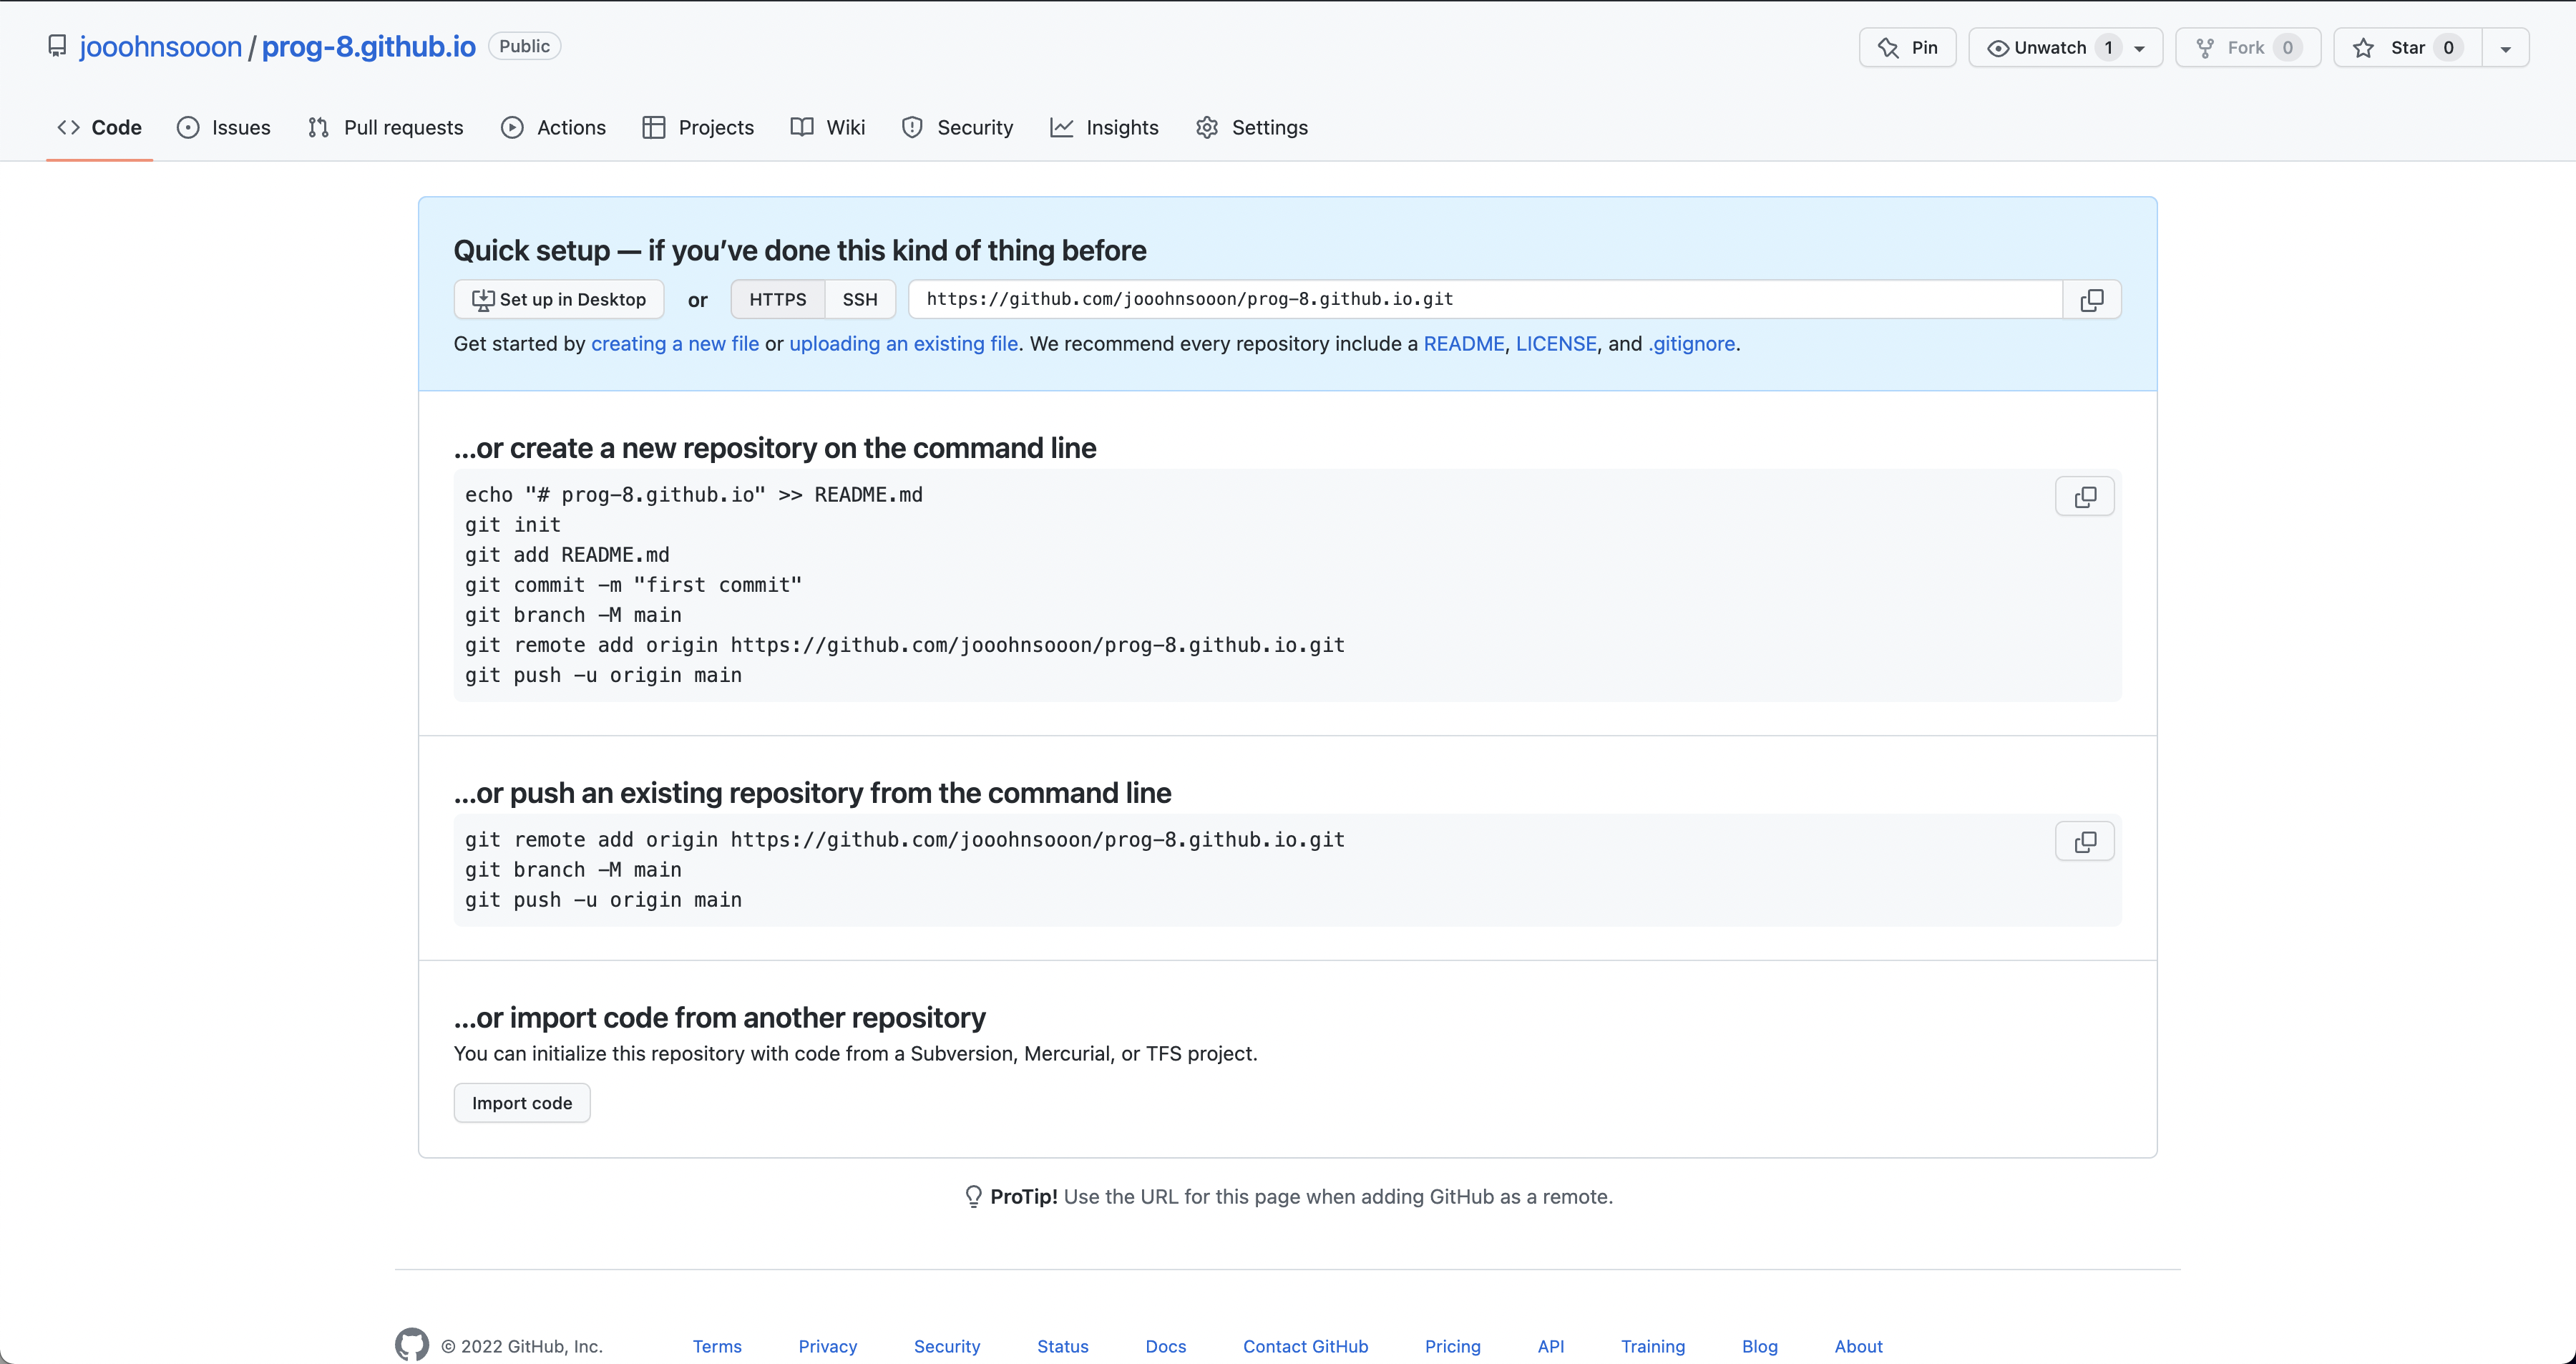Click Set up in Desktop button
This screenshot has width=2576, height=1364.
[559, 299]
